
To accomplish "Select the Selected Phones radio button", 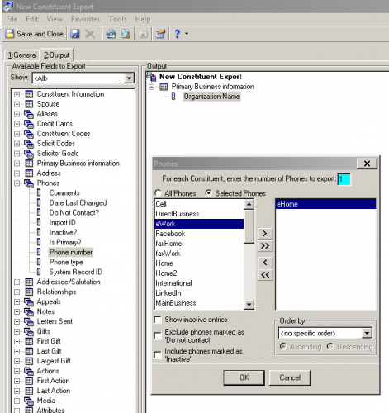I will [x=208, y=193].
